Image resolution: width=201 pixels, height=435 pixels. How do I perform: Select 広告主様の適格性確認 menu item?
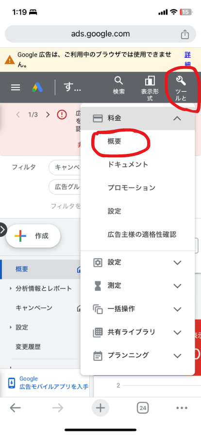click(x=142, y=234)
